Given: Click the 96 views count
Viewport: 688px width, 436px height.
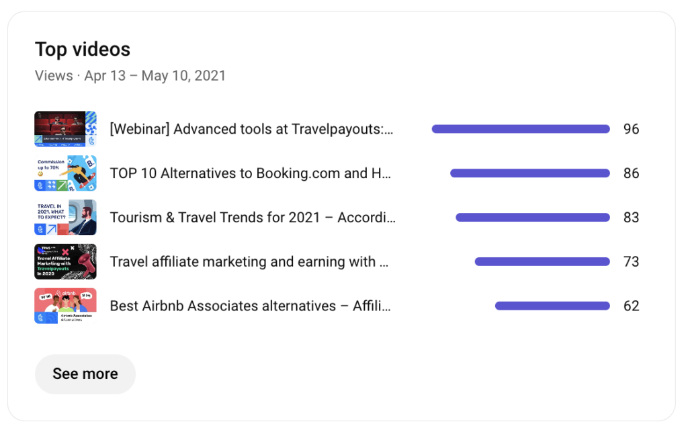Looking at the screenshot, I should coord(631,129).
